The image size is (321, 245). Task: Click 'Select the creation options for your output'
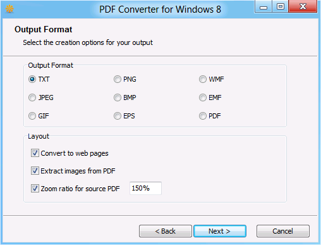click(x=88, y=42)
